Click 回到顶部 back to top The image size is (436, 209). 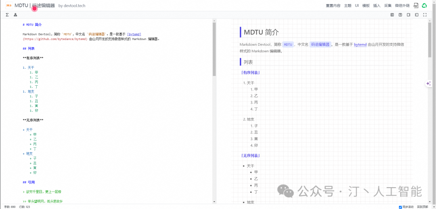coord(422,207)
